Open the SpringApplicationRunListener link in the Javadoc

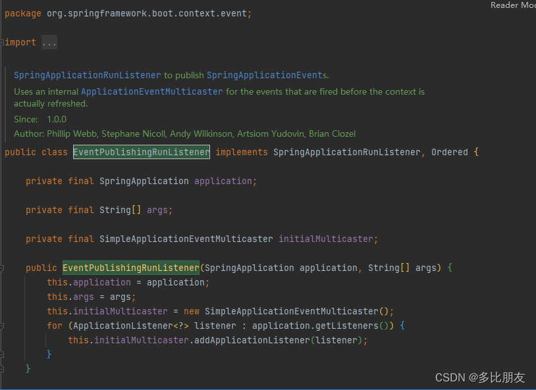click(86, 75)
